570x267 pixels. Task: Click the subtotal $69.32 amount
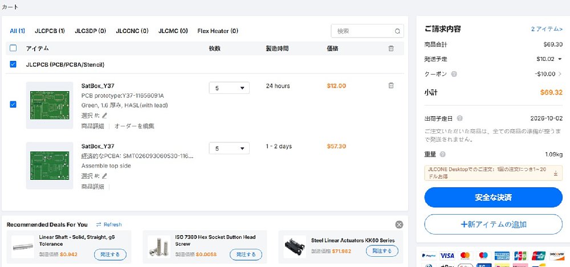click(551, 92)
